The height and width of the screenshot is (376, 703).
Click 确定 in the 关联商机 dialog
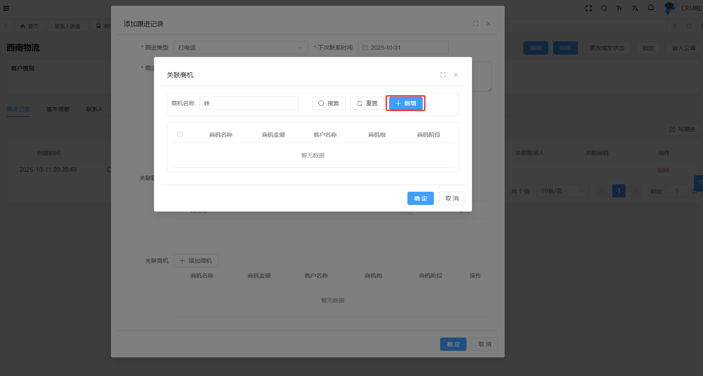[x=420, y=198]
